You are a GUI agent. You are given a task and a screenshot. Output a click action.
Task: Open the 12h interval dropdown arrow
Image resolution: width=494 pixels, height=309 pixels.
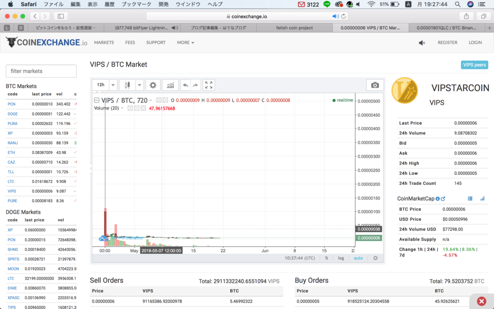pyautogui.click(x=113, y=85)
